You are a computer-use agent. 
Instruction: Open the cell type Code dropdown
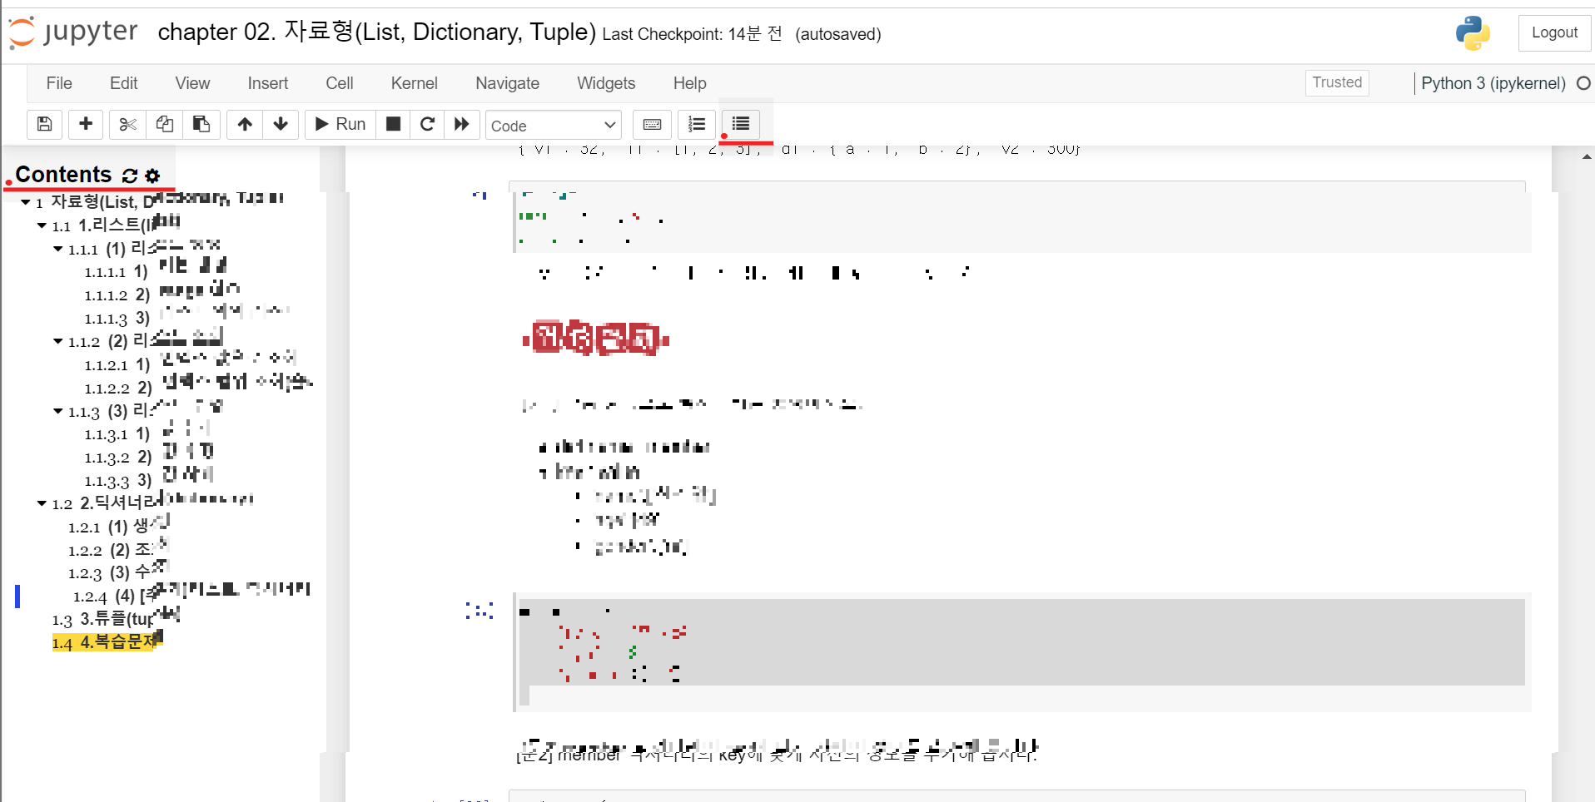(553, 125)
